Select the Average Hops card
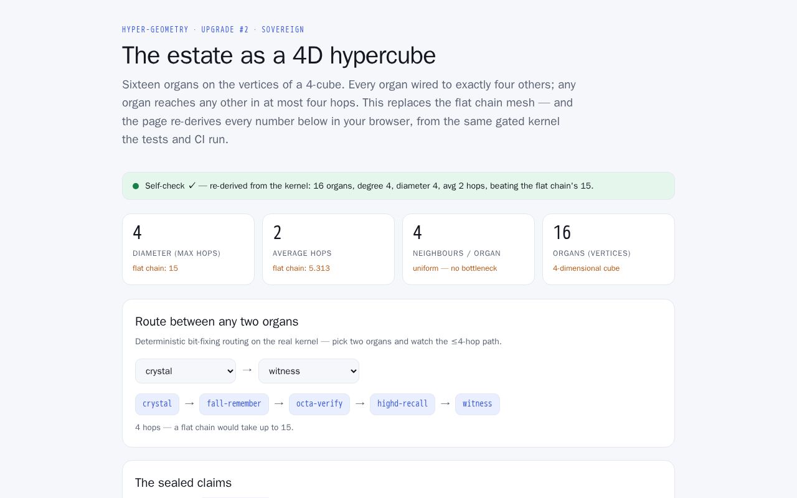The width and height of the screenshot is (797, 498). pos(328,249)
